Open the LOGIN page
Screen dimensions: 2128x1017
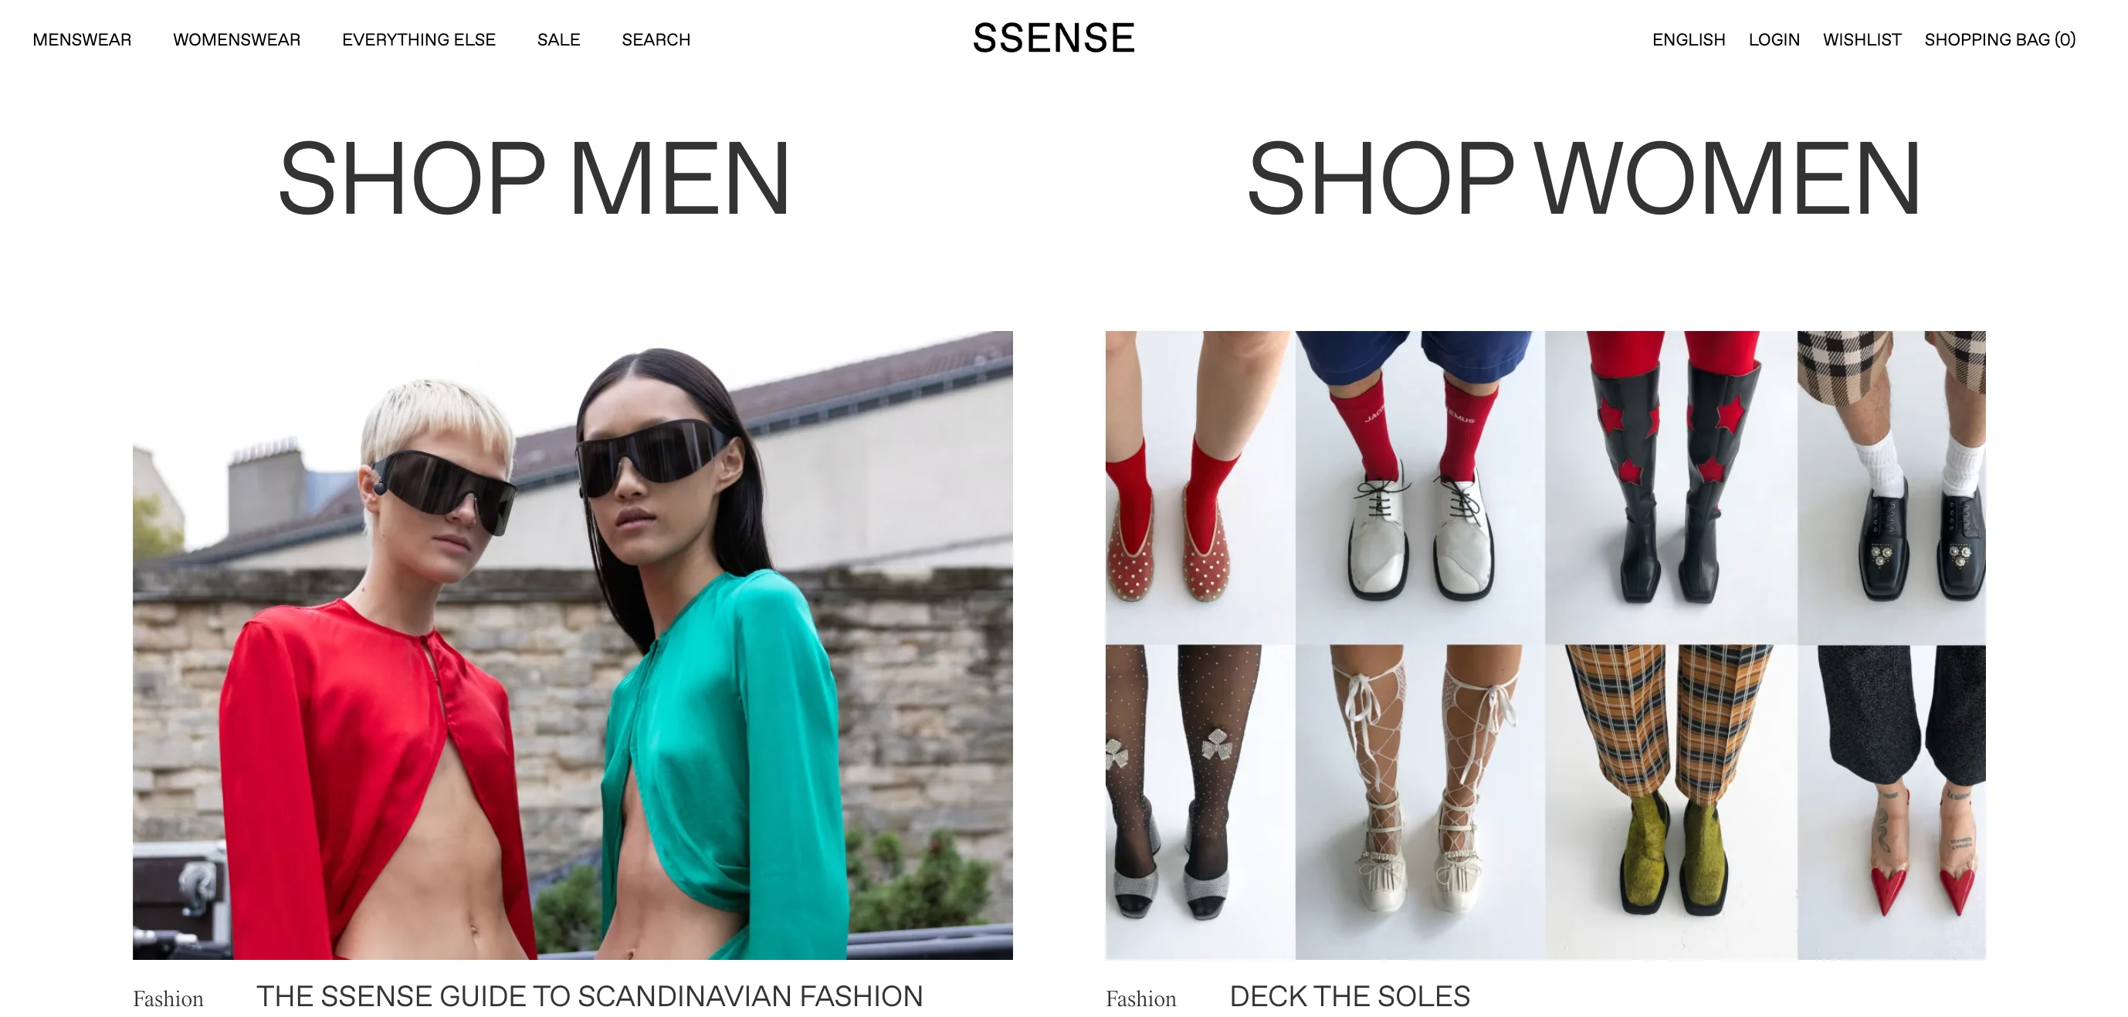(1774, 39)
